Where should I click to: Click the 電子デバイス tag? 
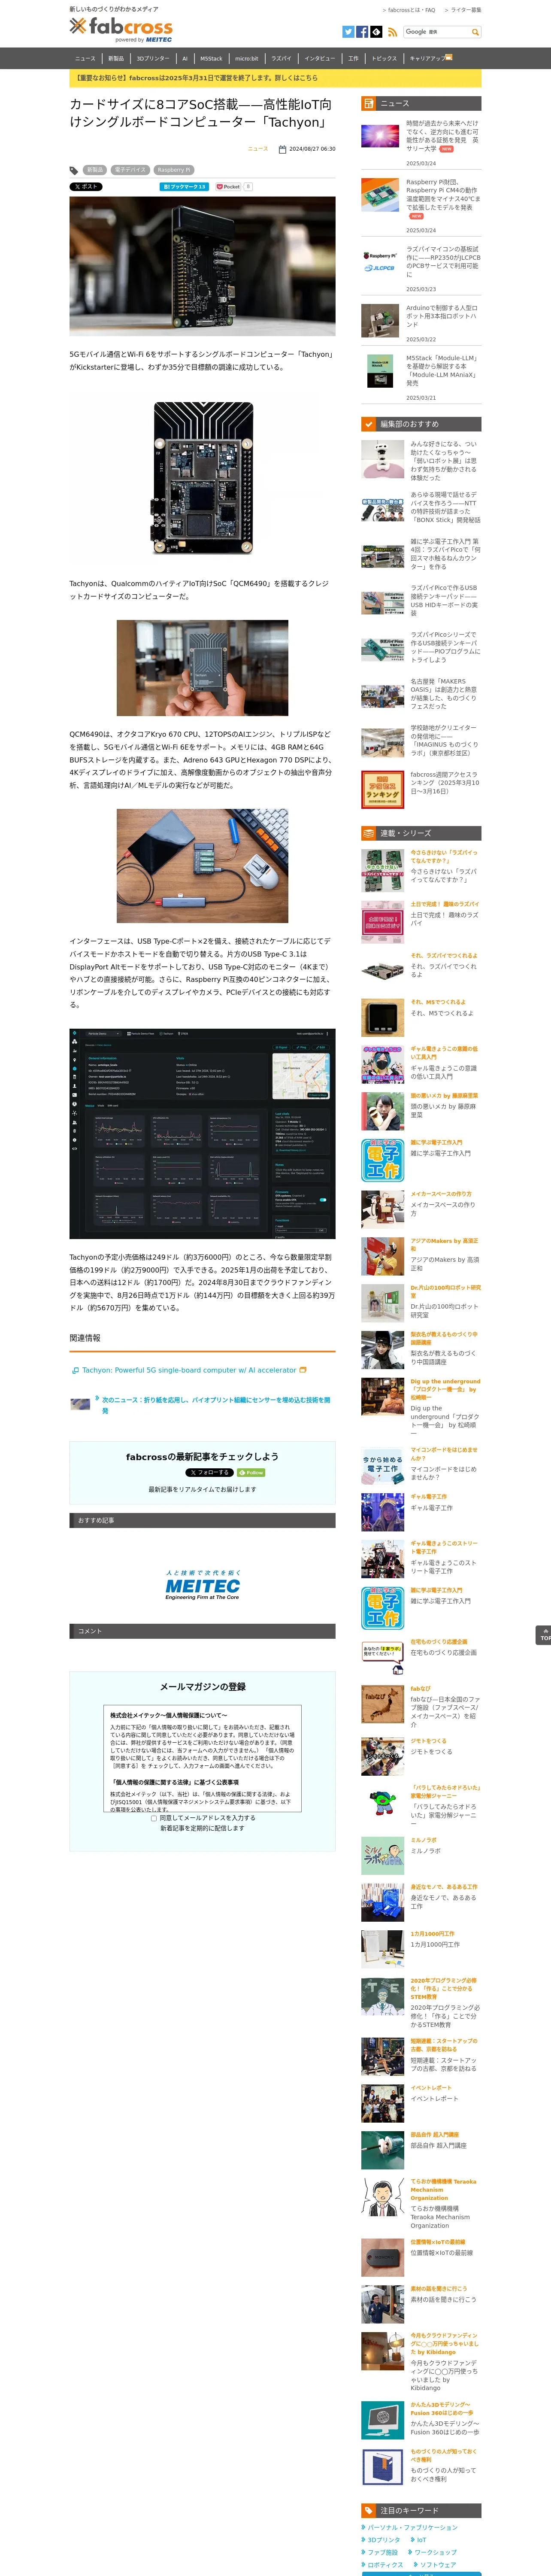pyautogui.click(x=130, y=171)
